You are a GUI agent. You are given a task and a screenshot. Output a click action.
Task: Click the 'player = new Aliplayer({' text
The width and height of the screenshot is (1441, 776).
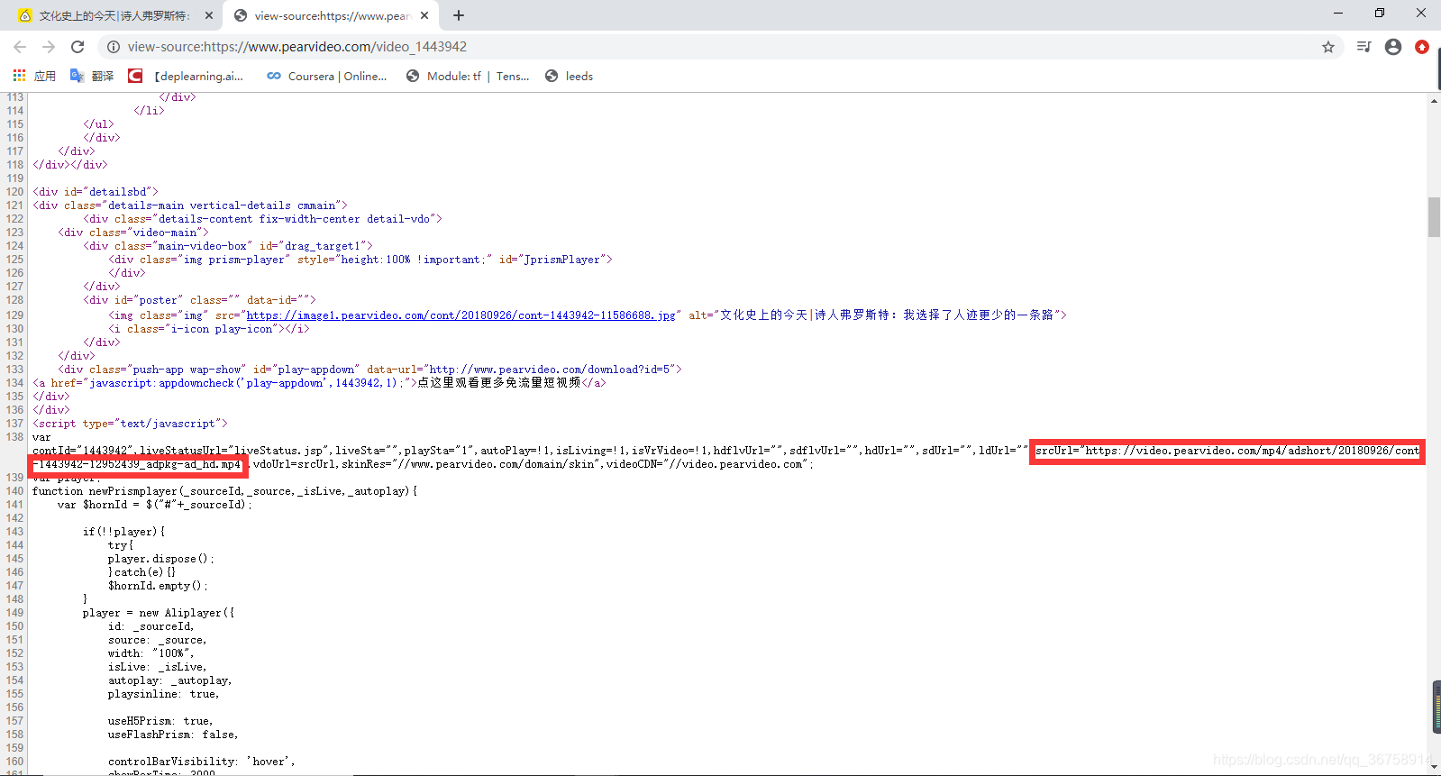(159, 613)
